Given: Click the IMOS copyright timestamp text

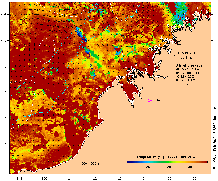Looking at the screenshot, I should click(x=215, y=137).
